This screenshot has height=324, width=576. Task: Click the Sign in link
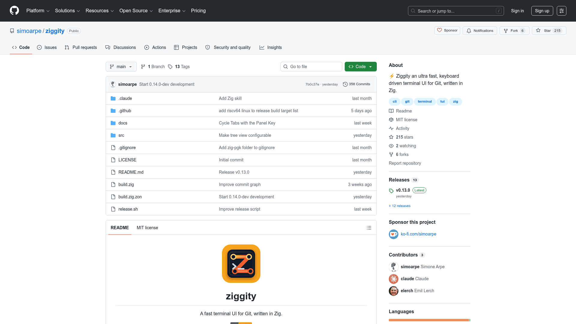pyautogui.click(x=517, y=11)
